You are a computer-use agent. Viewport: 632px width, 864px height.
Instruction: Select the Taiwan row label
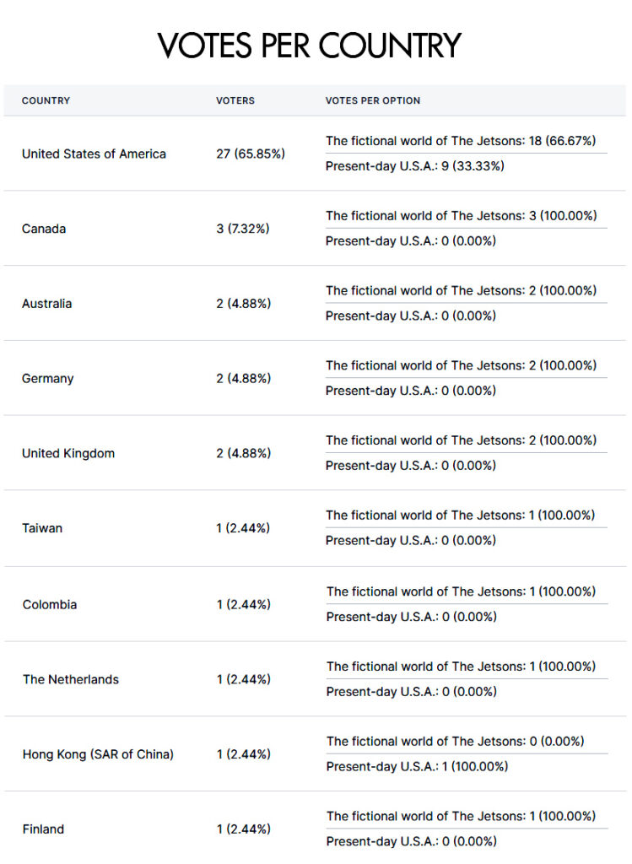pos(42,528)
